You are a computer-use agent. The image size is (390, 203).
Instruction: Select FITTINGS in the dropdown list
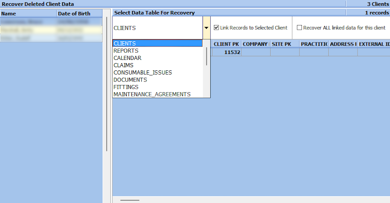(158, 87)
